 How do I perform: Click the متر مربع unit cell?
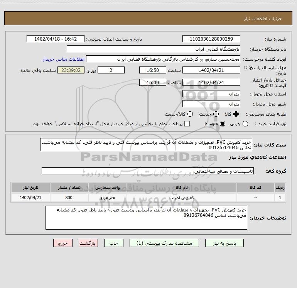107,198
